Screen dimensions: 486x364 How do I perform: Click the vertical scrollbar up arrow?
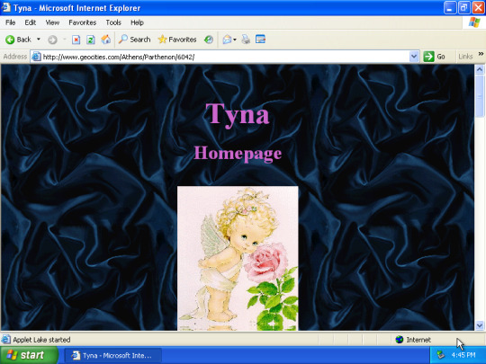click(479, 69)
